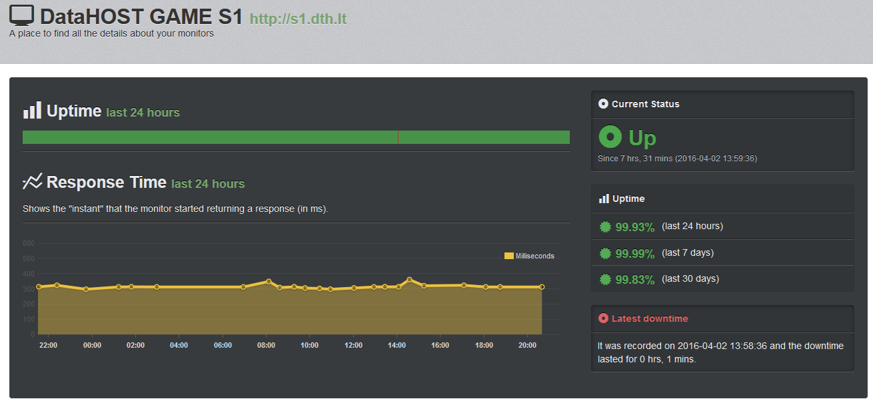Screen dimensions: 873x403
Task: Click green badge icon next to 99.83%
Action: click(605, 279)
